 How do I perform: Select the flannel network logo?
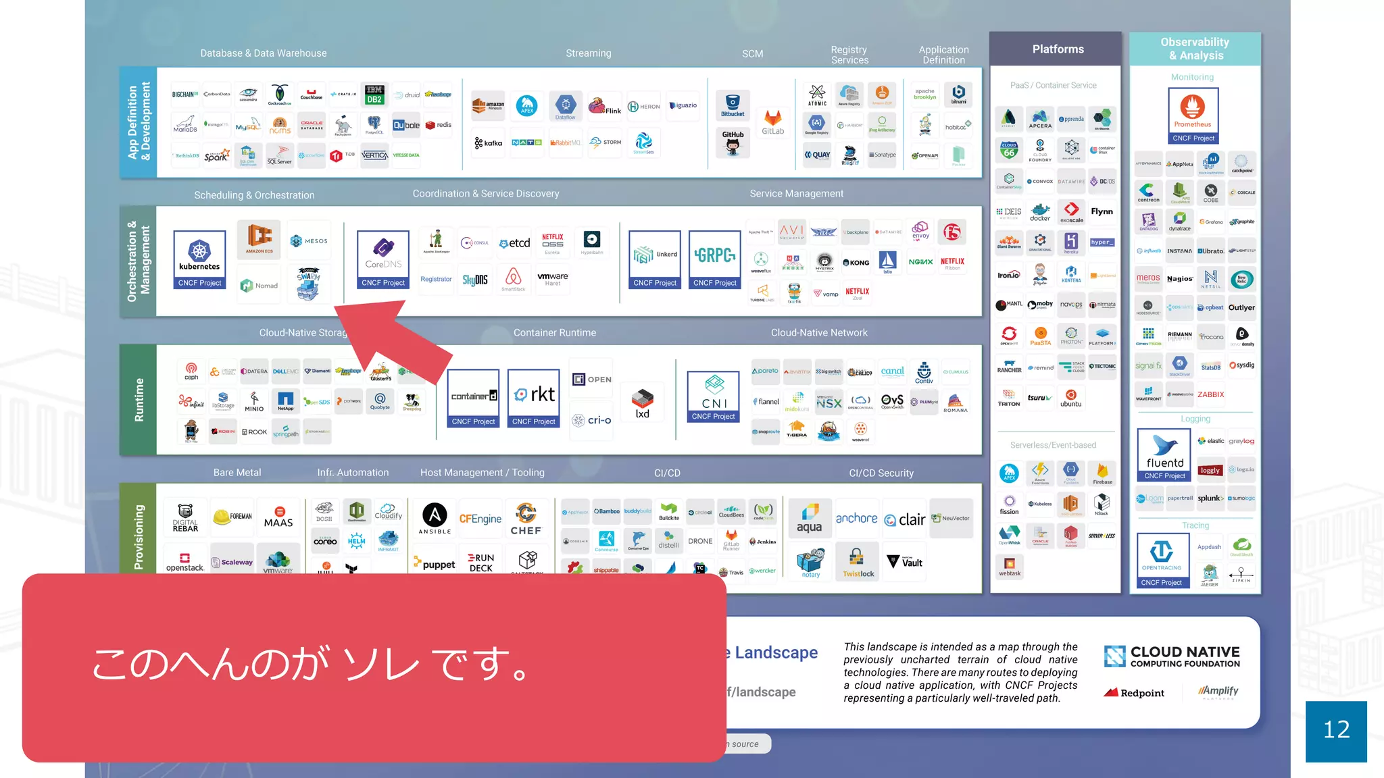(766, 401)
